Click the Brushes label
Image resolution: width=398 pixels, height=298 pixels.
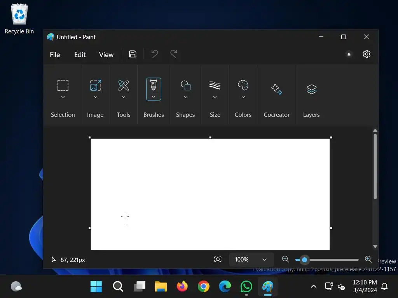(x=154, y=115)
